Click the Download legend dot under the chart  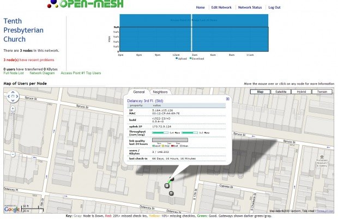190,58
